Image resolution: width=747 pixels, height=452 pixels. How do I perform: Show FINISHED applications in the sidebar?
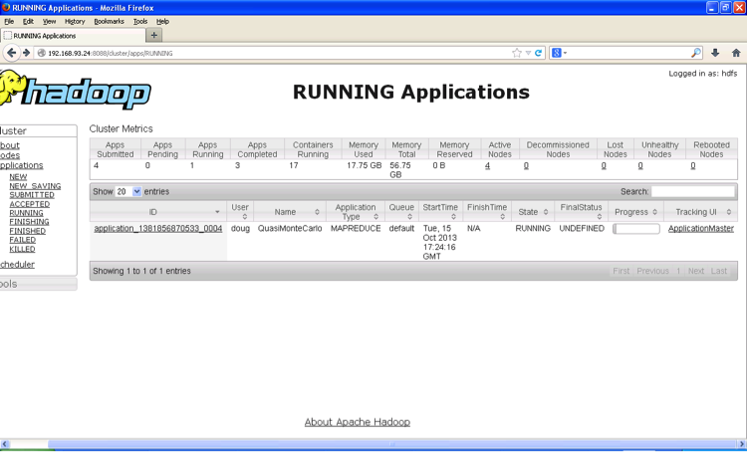click(x=27, y=231)
